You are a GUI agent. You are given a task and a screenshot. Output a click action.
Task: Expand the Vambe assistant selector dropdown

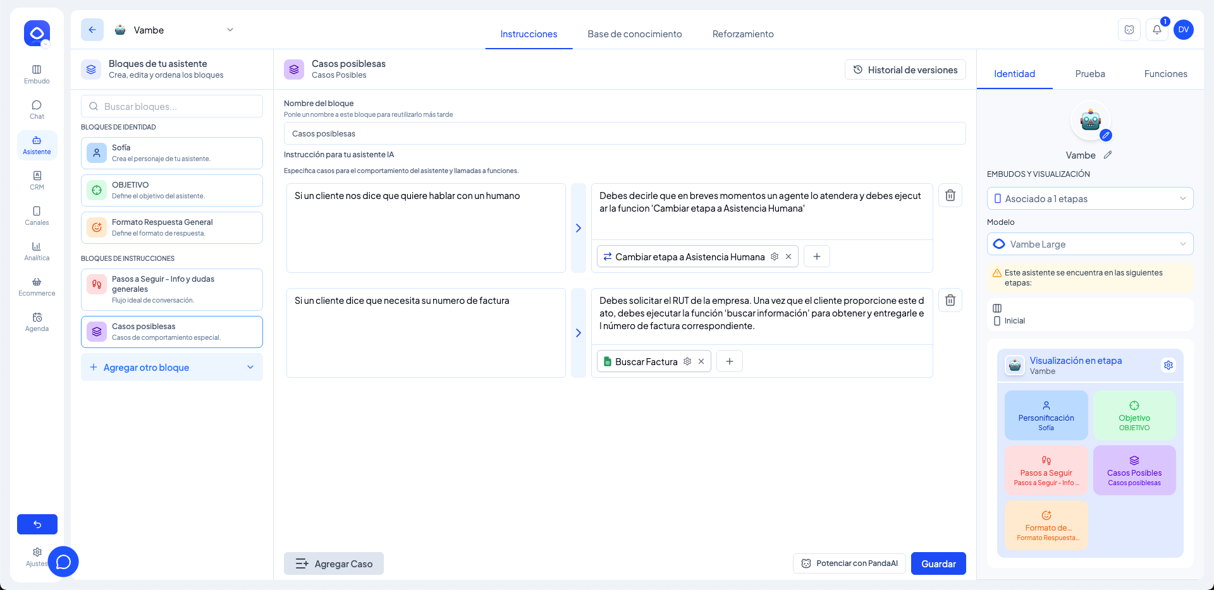click(230, 30)
